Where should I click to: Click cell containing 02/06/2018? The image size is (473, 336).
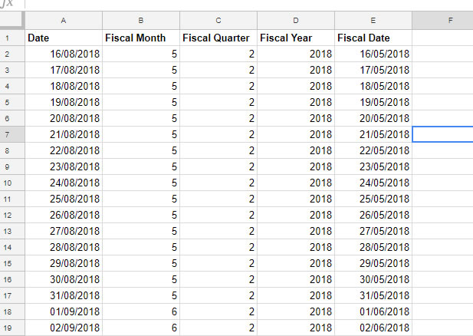click(373, 328)
